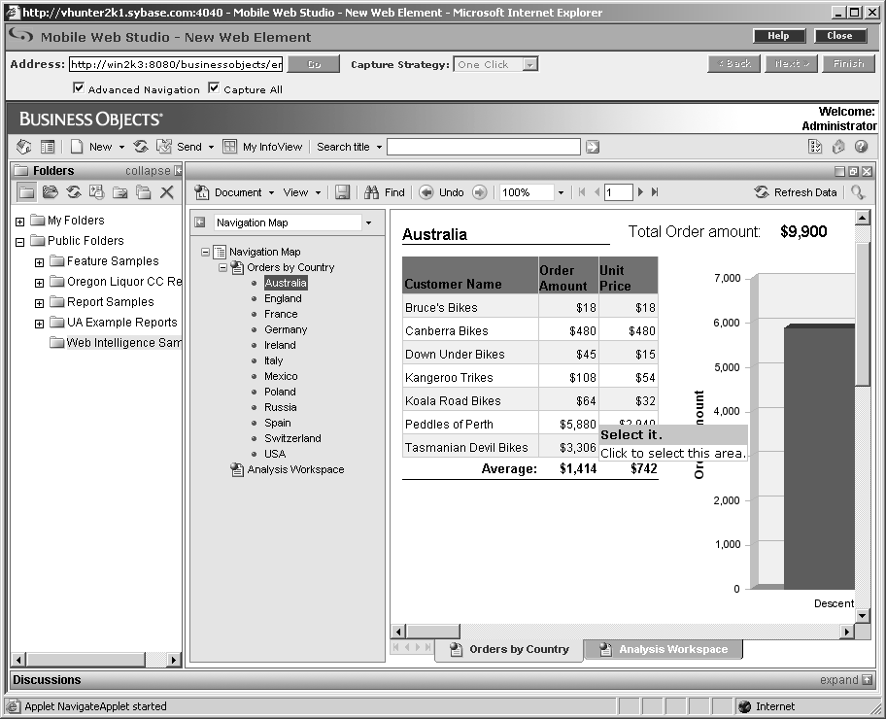
Task: Collapse the Public Folders node
Action: tap(19, 242)
